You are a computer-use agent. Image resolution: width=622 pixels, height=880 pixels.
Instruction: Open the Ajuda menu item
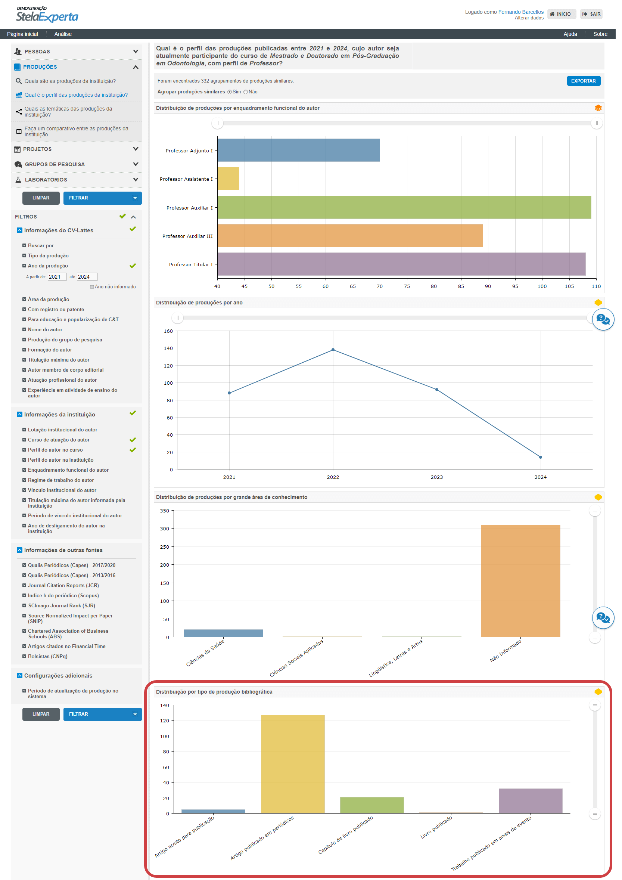[570, 34]
